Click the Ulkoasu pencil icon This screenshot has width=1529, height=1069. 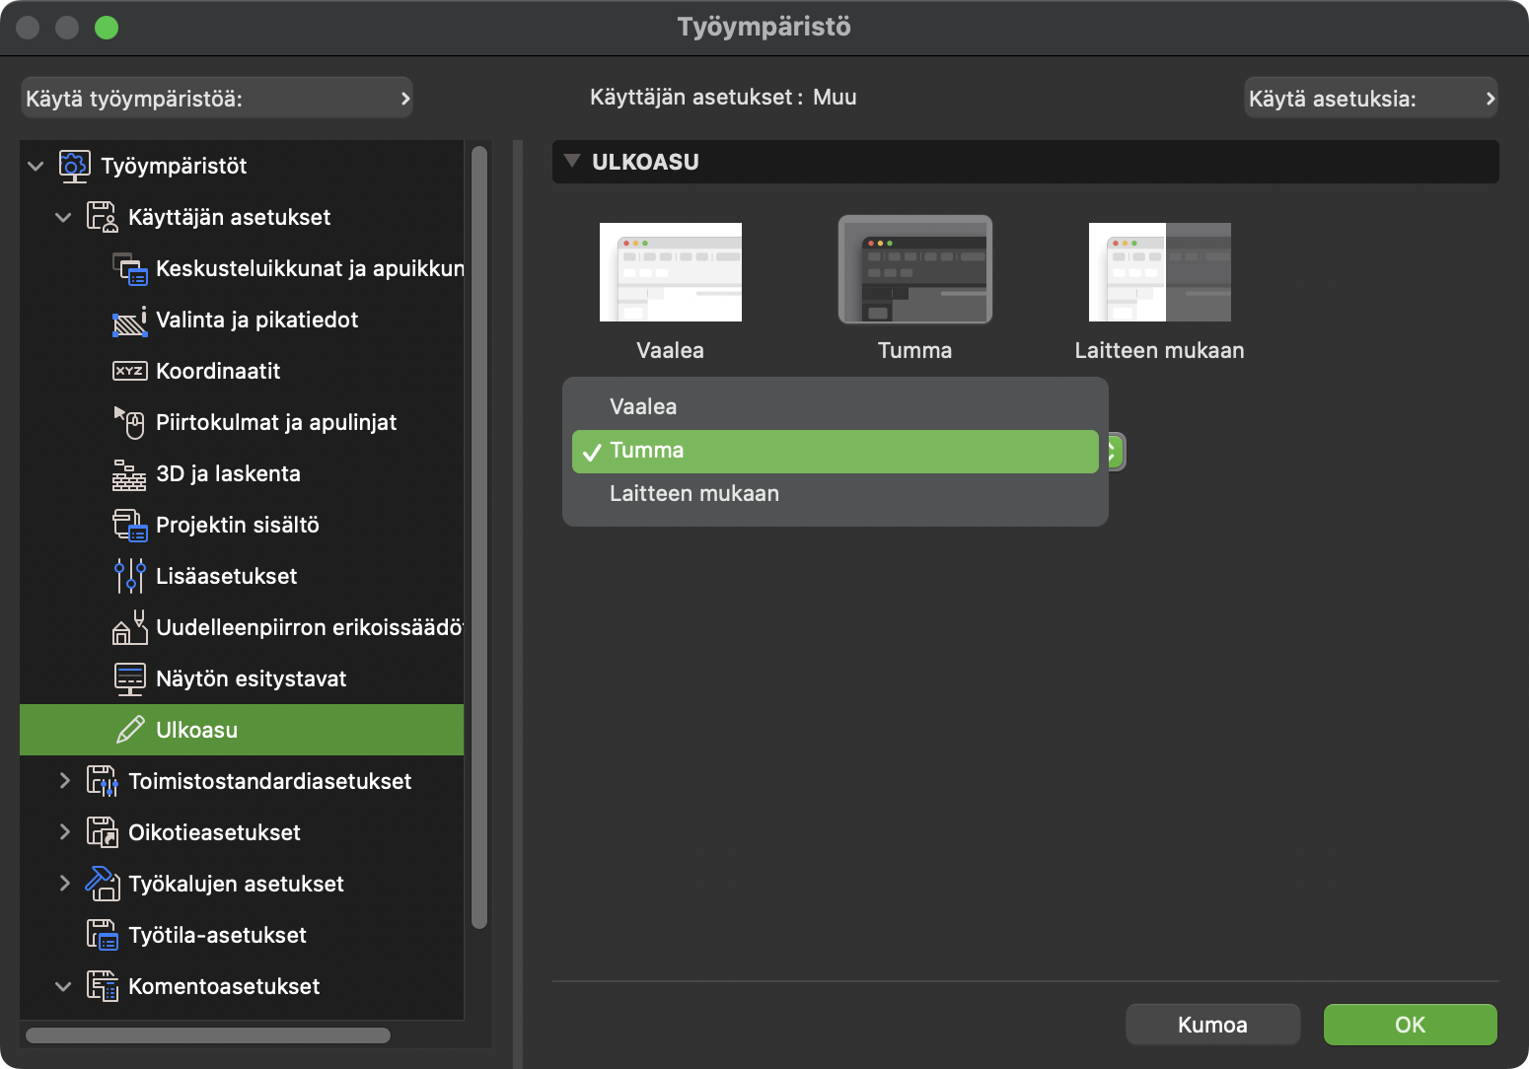pyautogui.click(x=130, y=730)
